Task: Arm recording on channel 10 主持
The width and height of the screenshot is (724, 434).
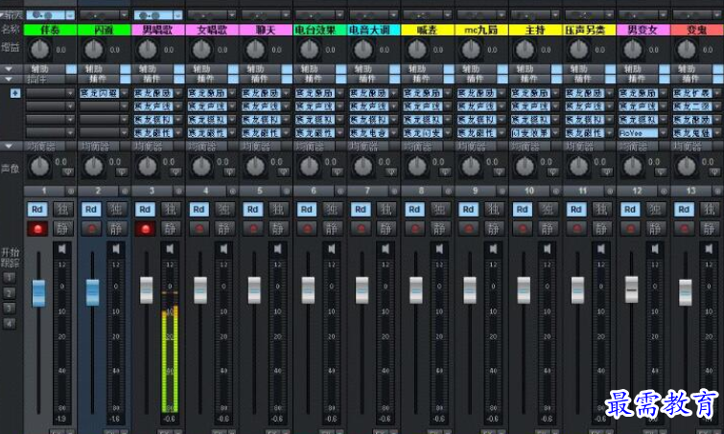Action: pyautogui.click(x=523, y=228)
